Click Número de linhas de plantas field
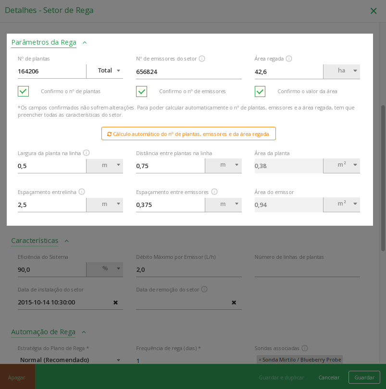Viewport: 386px width, 389px height. pos(307,270)
